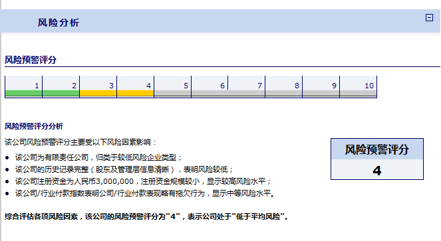
Task: Click the score value 4 in box
Action: click(x=377, y=171)
